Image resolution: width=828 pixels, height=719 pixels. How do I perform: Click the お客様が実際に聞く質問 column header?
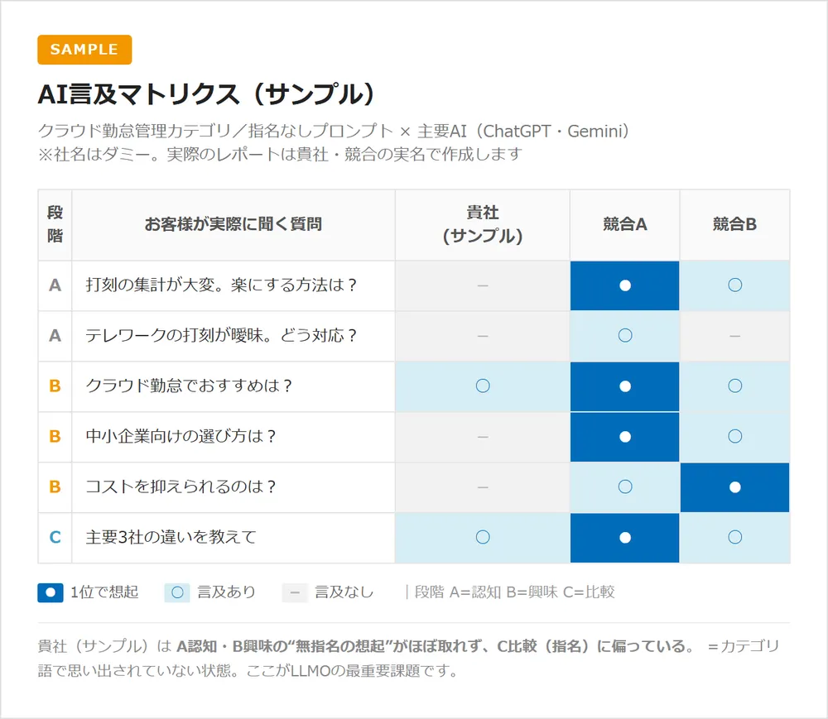pos(233,224)
